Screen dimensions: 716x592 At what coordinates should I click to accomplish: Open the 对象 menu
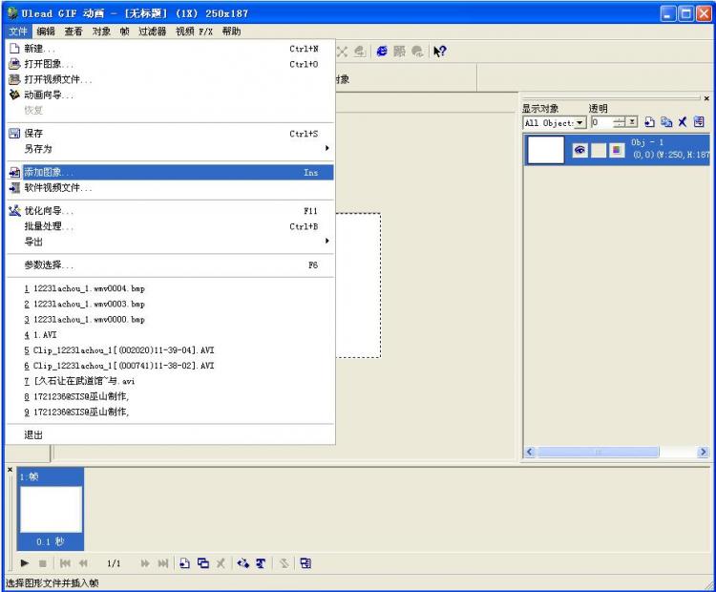pos(101,32)
